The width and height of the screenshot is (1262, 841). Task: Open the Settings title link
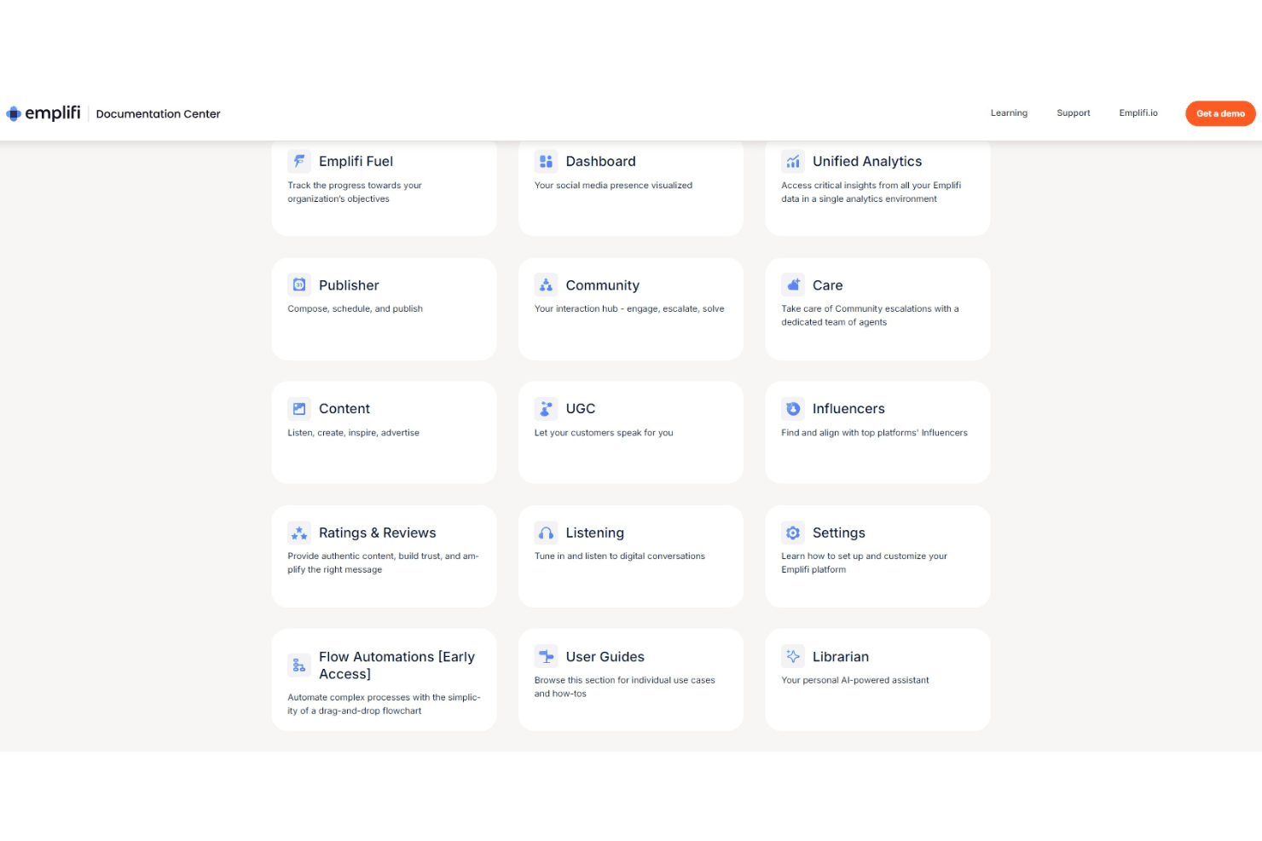pos(838,533)
